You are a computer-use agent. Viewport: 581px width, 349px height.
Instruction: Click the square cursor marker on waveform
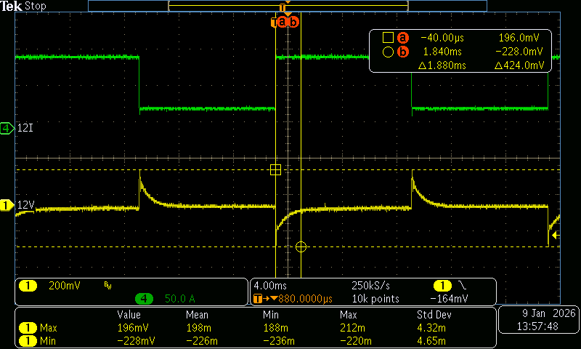275,170
